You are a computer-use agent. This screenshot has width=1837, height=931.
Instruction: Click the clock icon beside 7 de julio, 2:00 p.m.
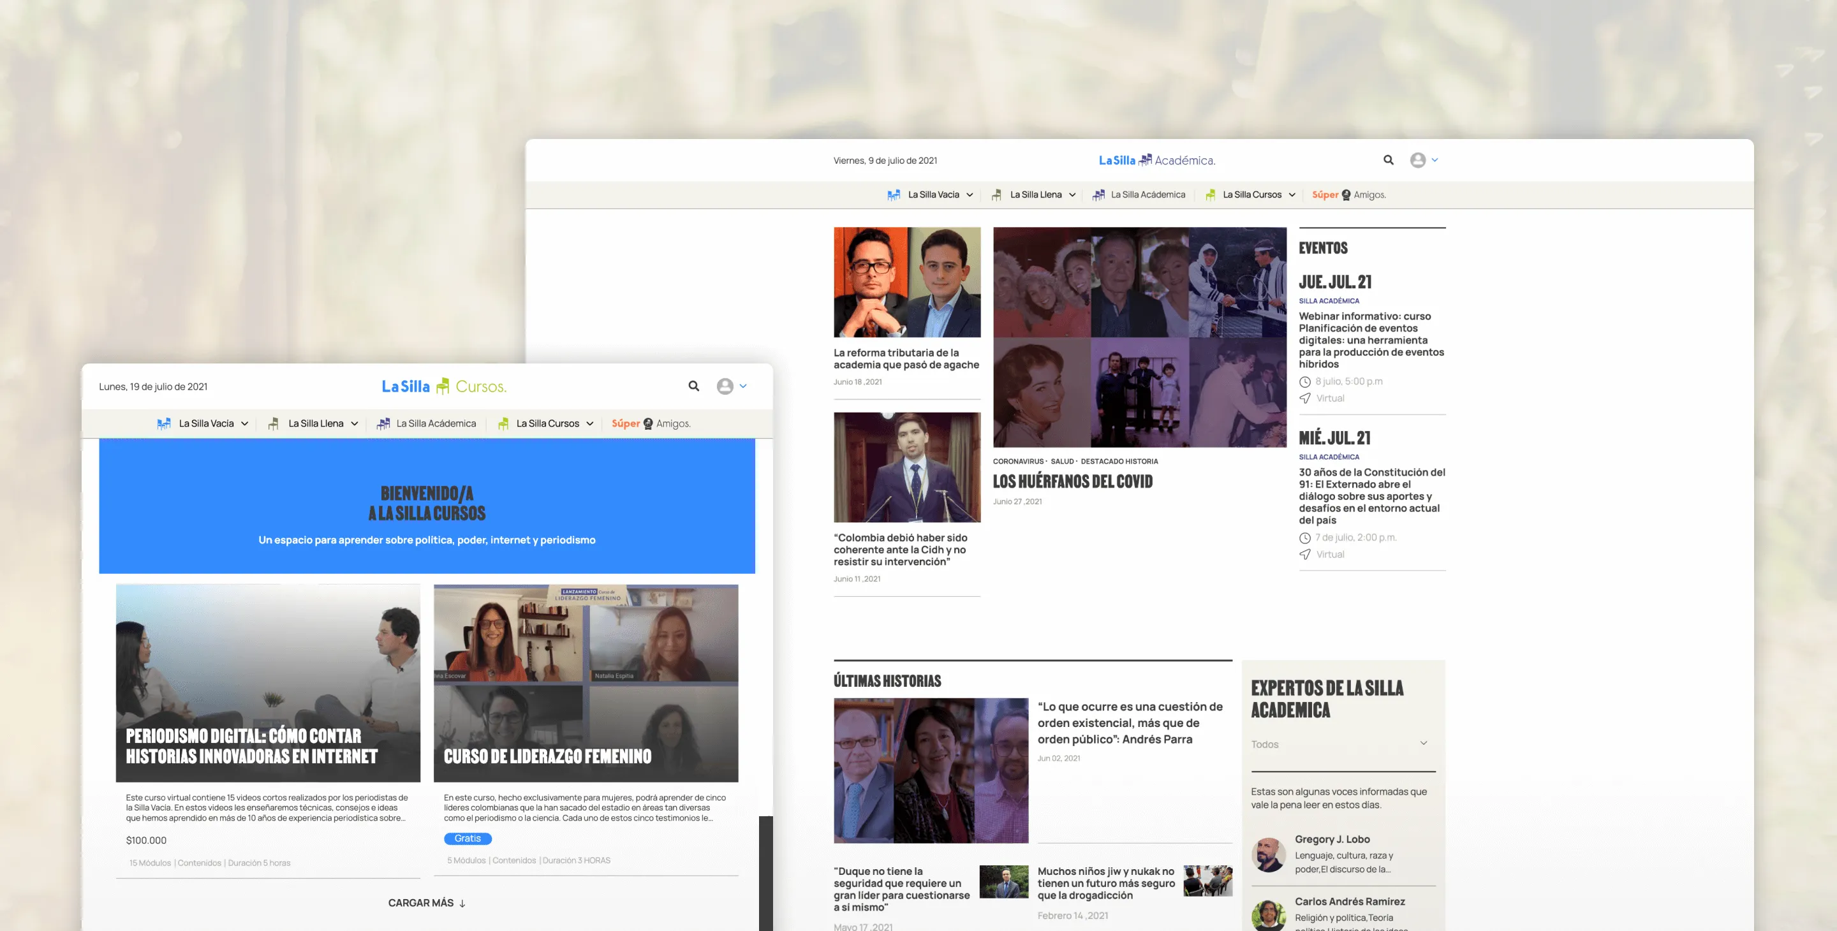point(1305,538)
